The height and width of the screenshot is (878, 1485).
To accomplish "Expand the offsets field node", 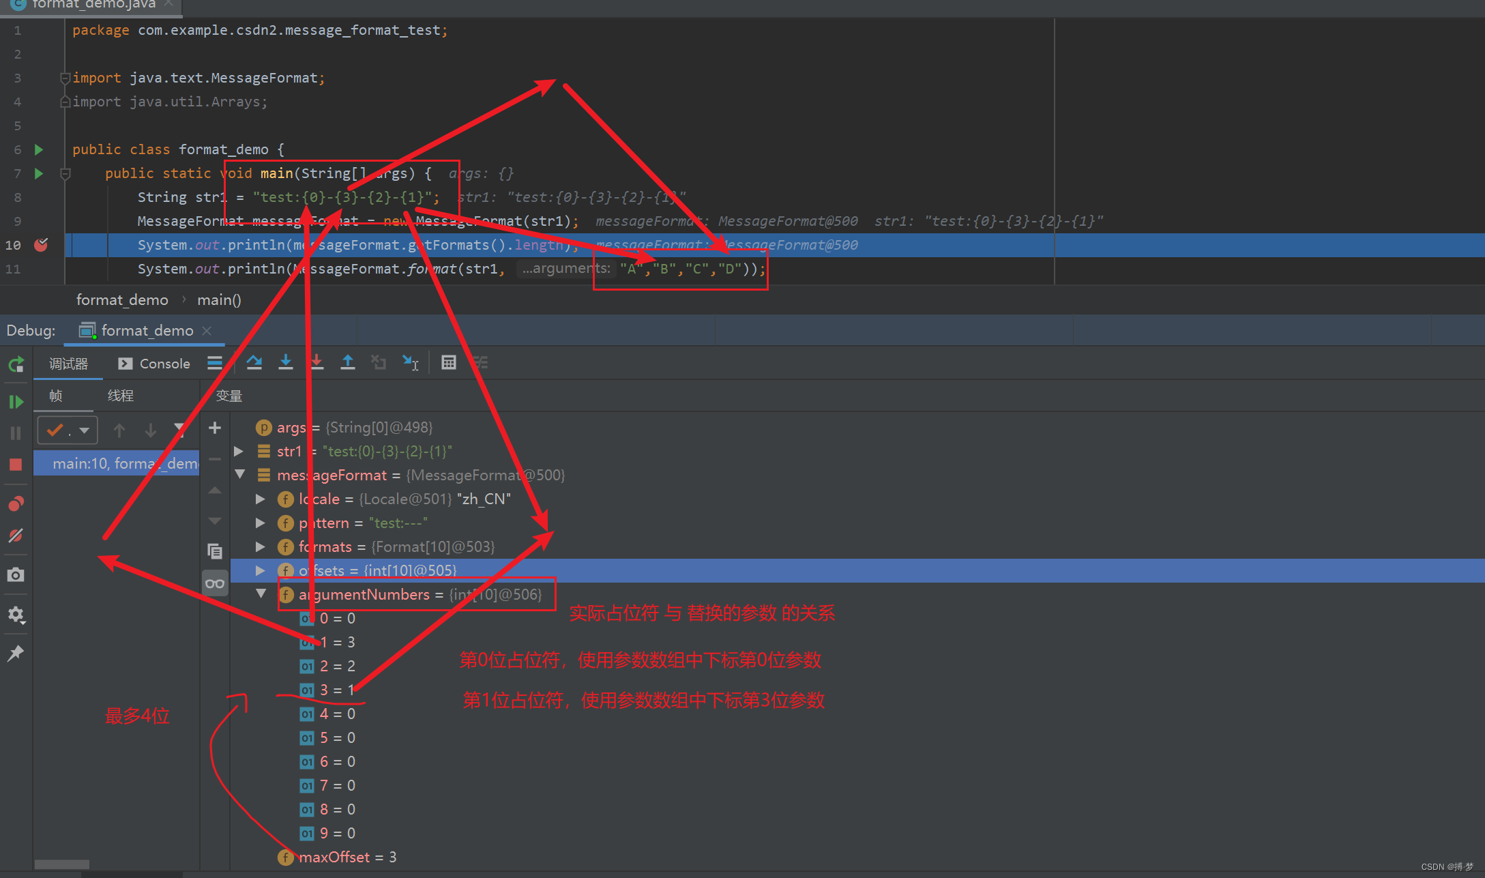I will (x=261, y=570).
